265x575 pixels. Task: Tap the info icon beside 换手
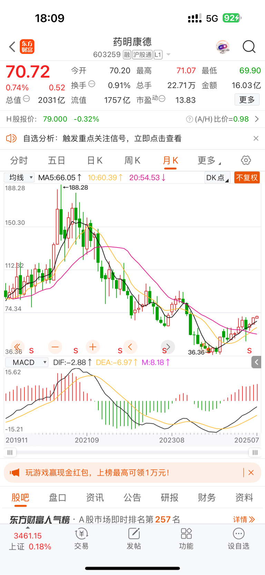coord(92,84)
